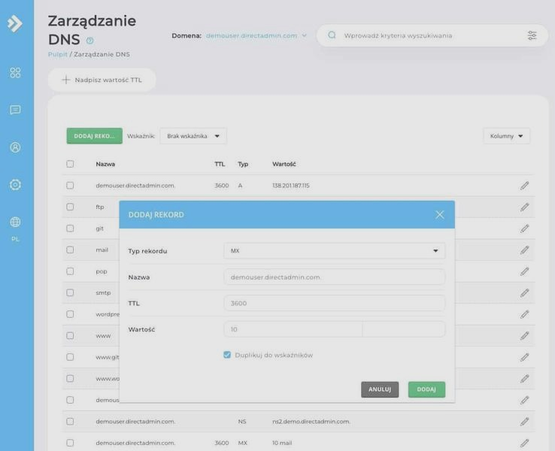Check the ftp row checkbox
The height and width of the screenshot is (451, 555).
[x=70, y=207]
